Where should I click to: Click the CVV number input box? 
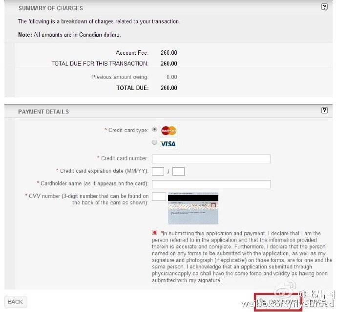click(159, 197)
